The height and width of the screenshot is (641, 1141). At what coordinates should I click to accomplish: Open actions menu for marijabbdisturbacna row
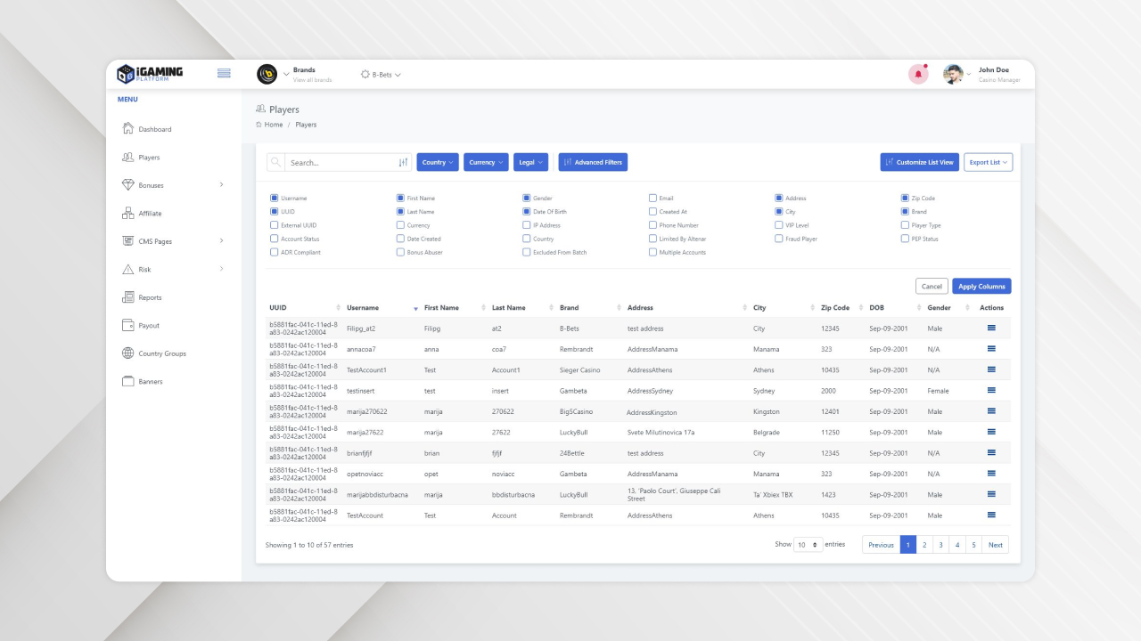tap(991, 494)
